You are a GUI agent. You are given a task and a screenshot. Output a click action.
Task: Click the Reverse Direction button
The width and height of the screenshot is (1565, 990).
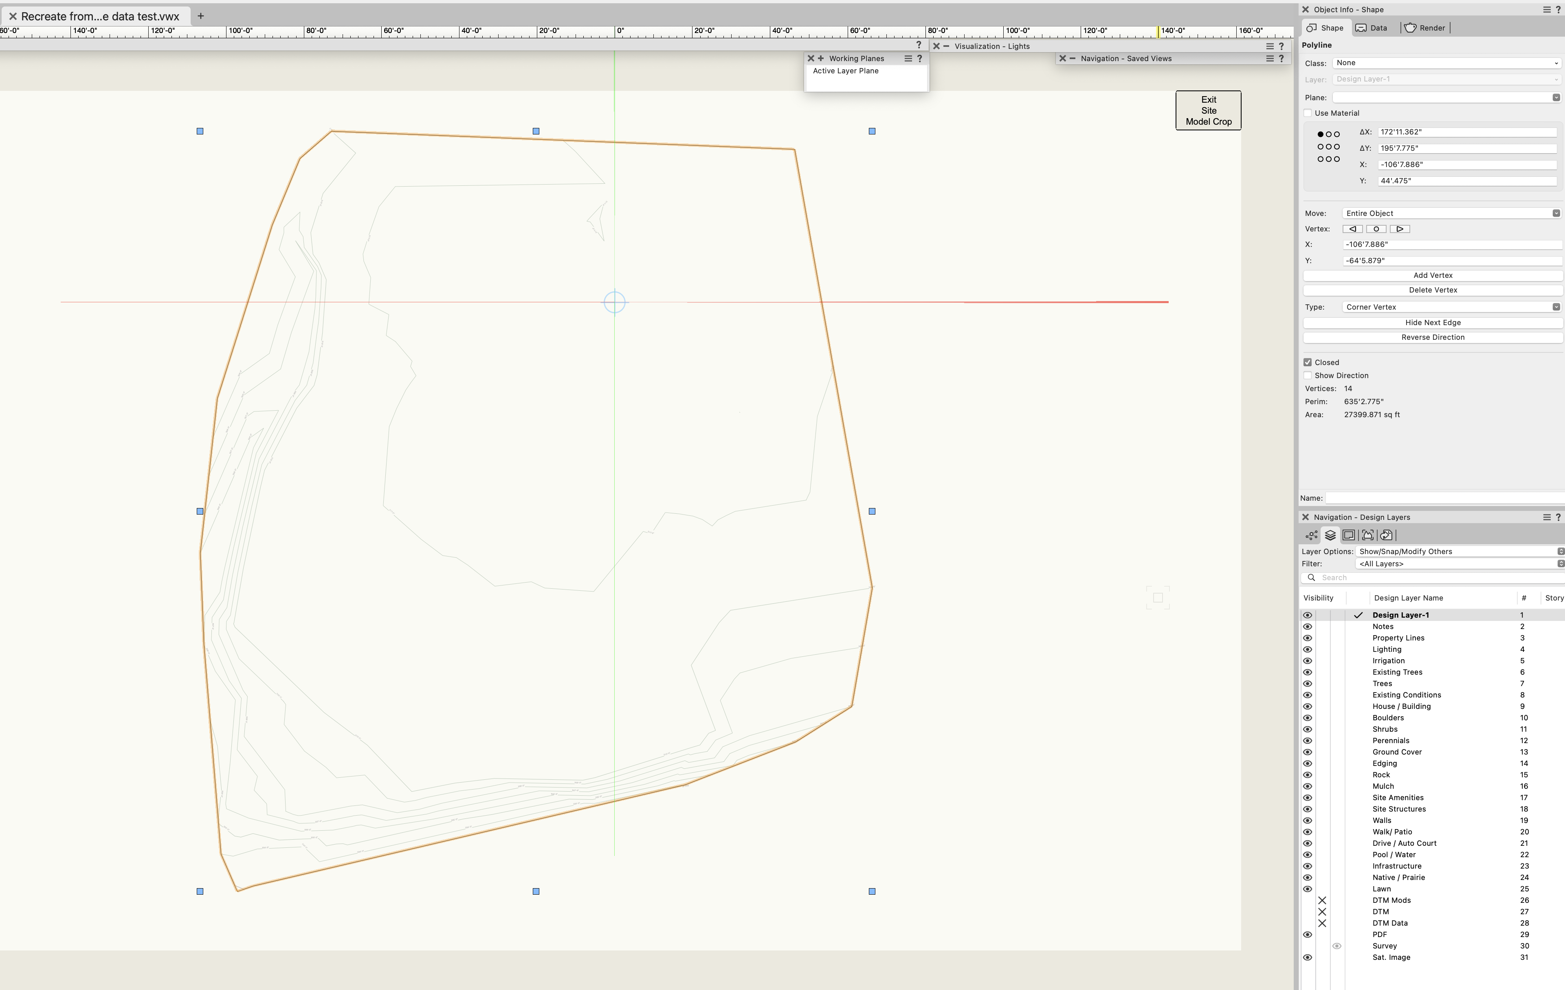(x=1433, y=337)
